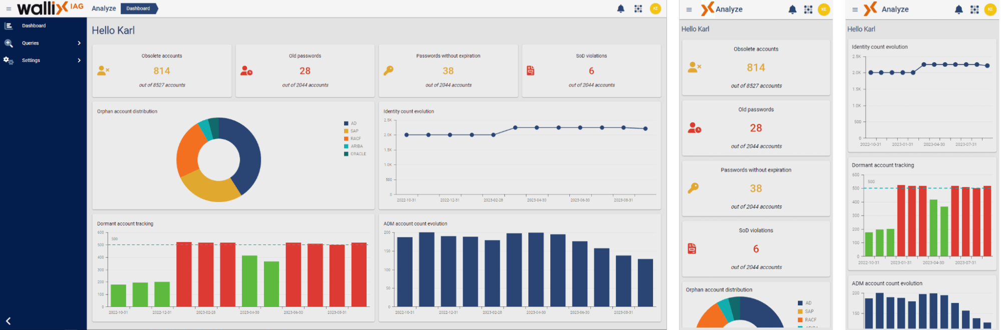Image resolution: width=1001 pixels, height=330 pixels.
Task: Open hamburger menu in the right mobile view
Action: point(855,9)
